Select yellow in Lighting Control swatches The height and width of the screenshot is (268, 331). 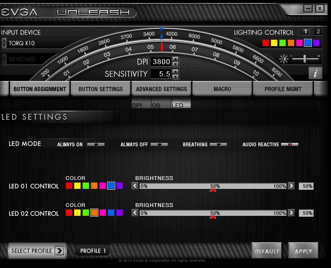274,43
